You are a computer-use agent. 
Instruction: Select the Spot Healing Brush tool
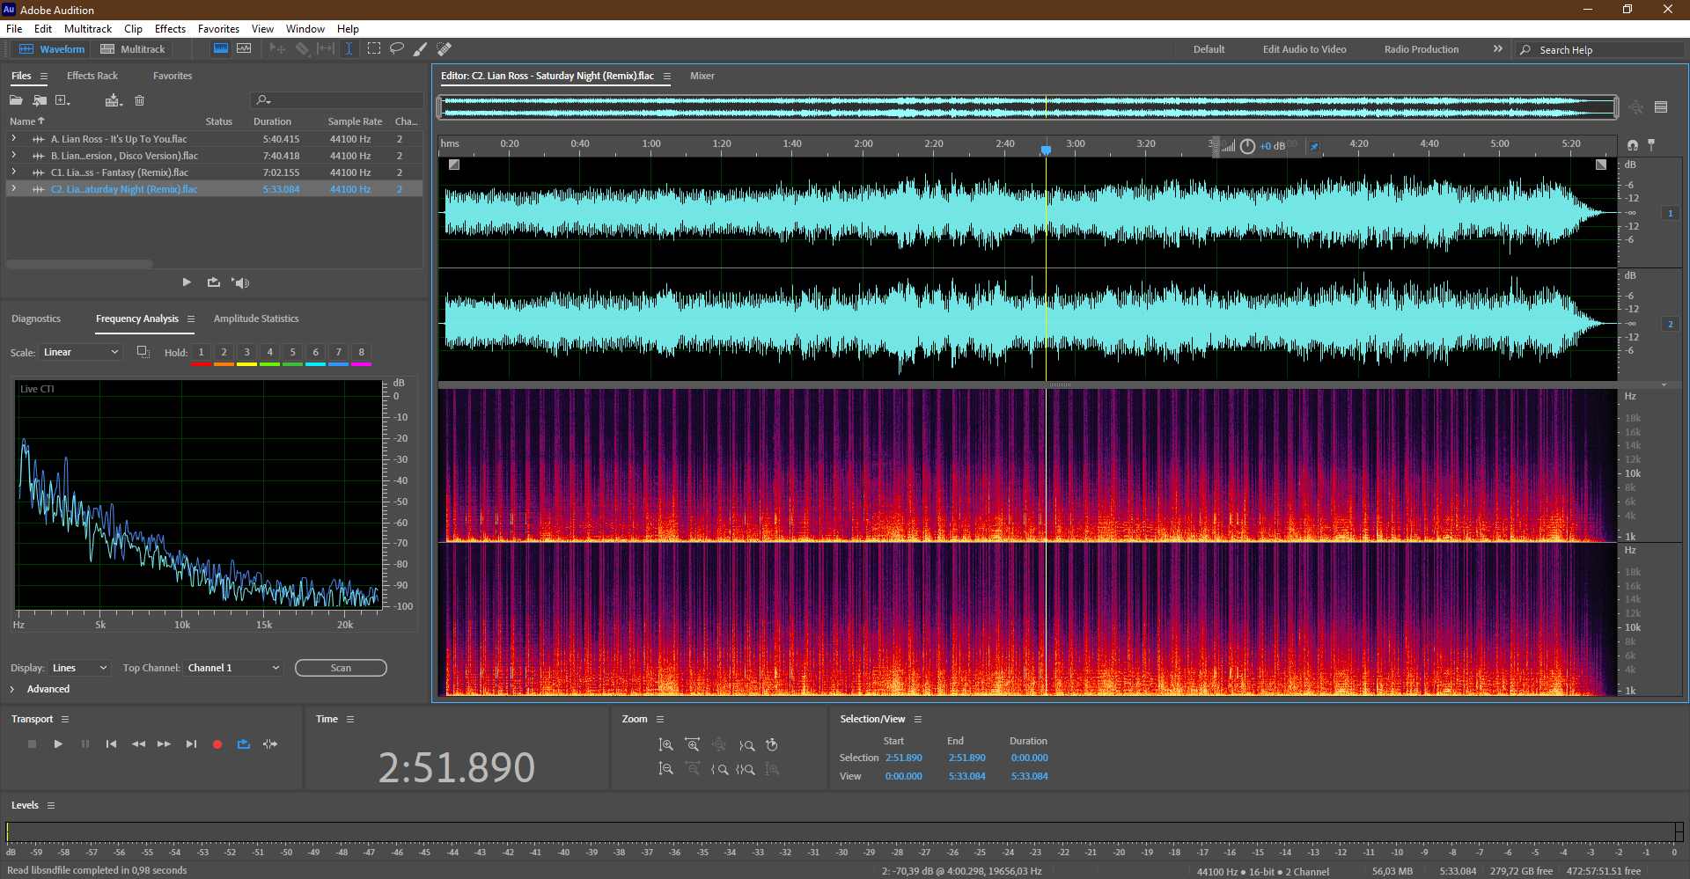point(445,49)
